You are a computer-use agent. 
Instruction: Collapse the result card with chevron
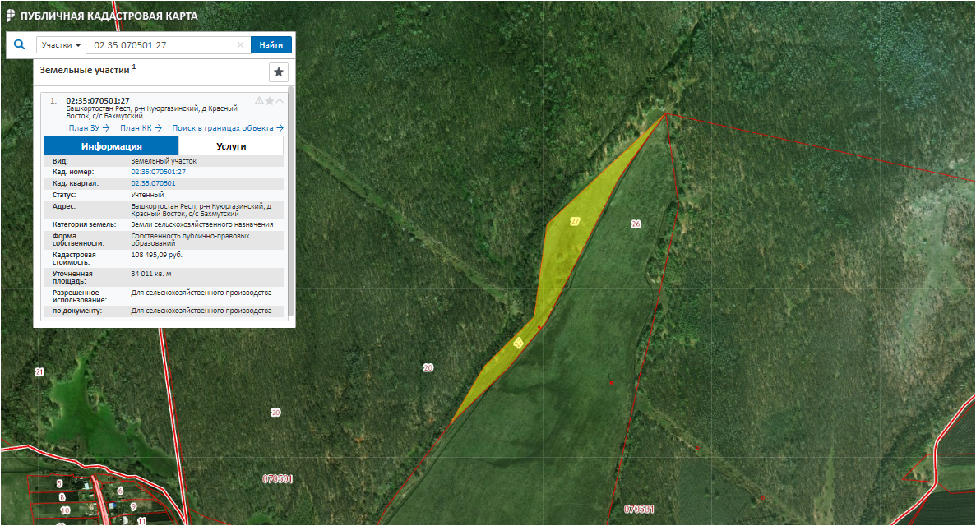[280, 101]
